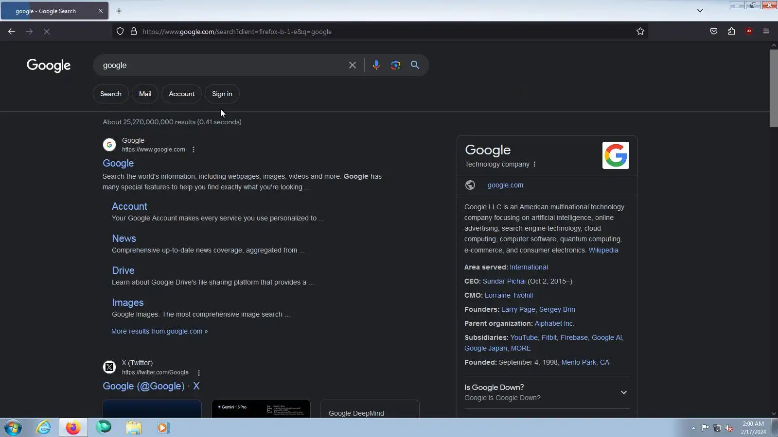Open google.com link in knowledge panel
This screenshot has width=778, height=437.
[x=506, y=185]
